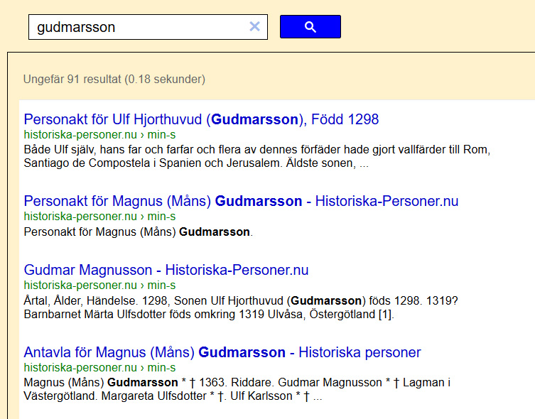
Task: Open Personakt för Magnus (Måns) Gudmarsson result
Action: [241, 201]
